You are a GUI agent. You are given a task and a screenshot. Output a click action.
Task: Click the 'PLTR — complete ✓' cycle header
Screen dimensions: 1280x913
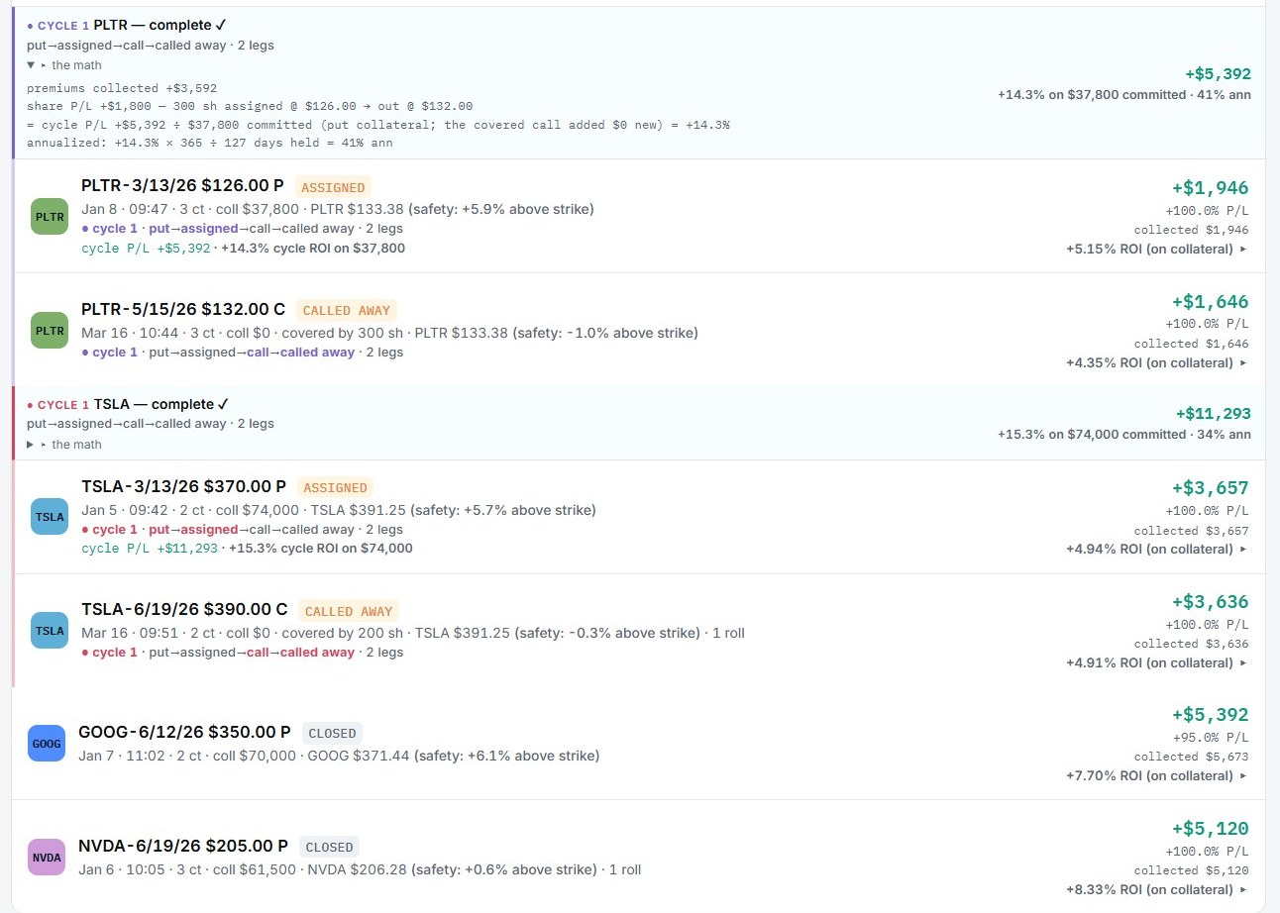160,25
